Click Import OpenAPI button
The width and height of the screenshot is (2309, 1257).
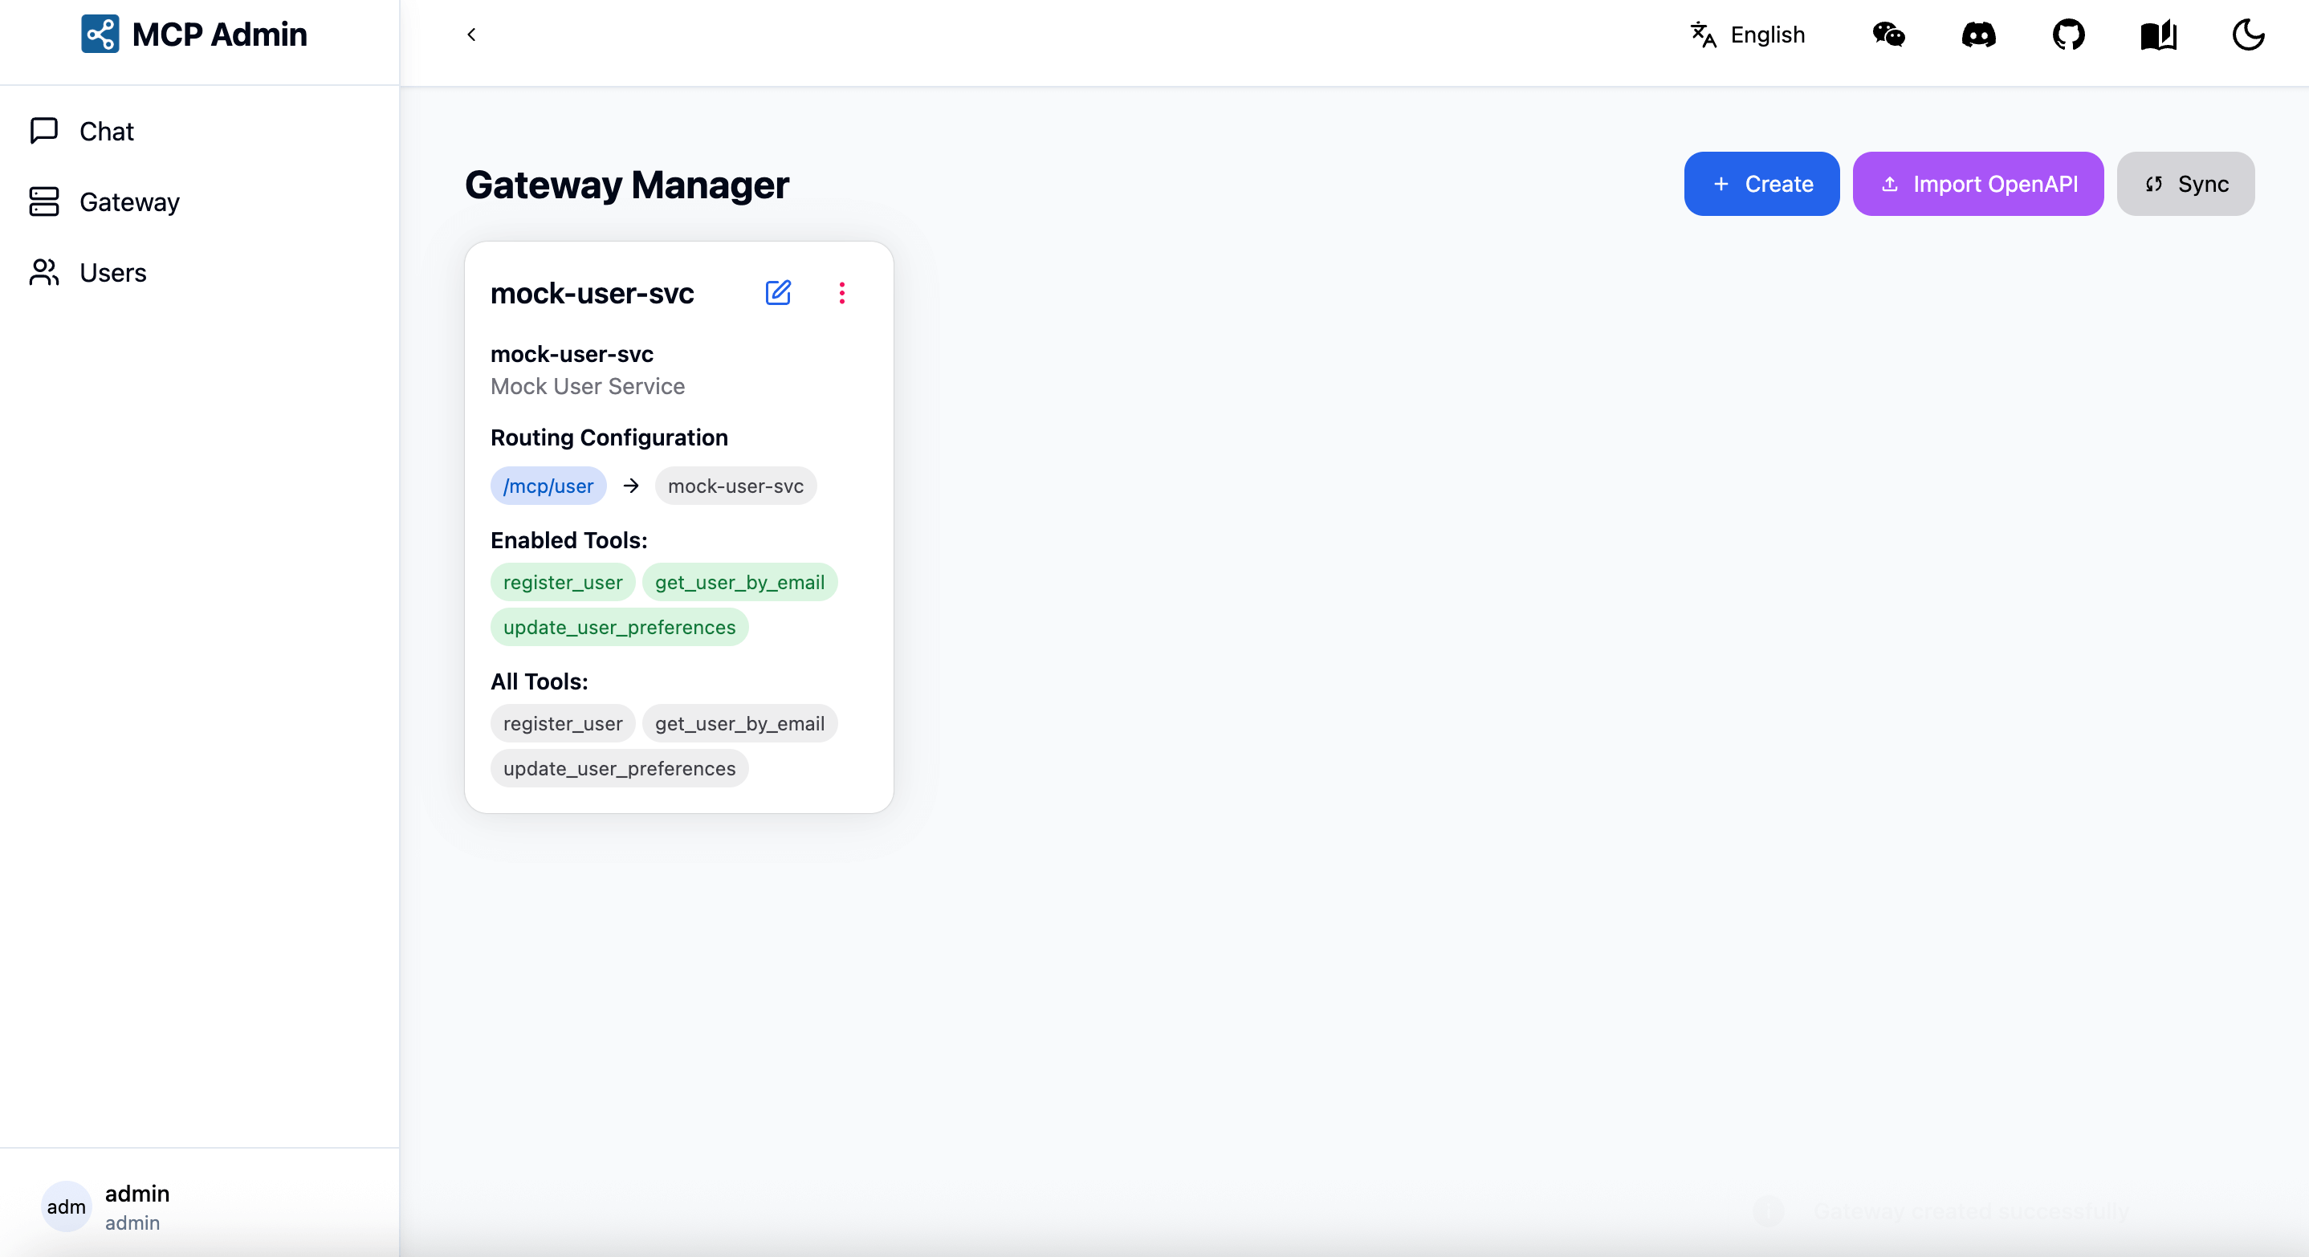coord(1977,184)
